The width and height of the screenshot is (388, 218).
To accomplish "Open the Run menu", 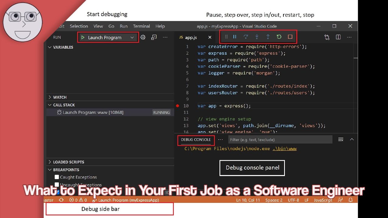I will 124,26.
